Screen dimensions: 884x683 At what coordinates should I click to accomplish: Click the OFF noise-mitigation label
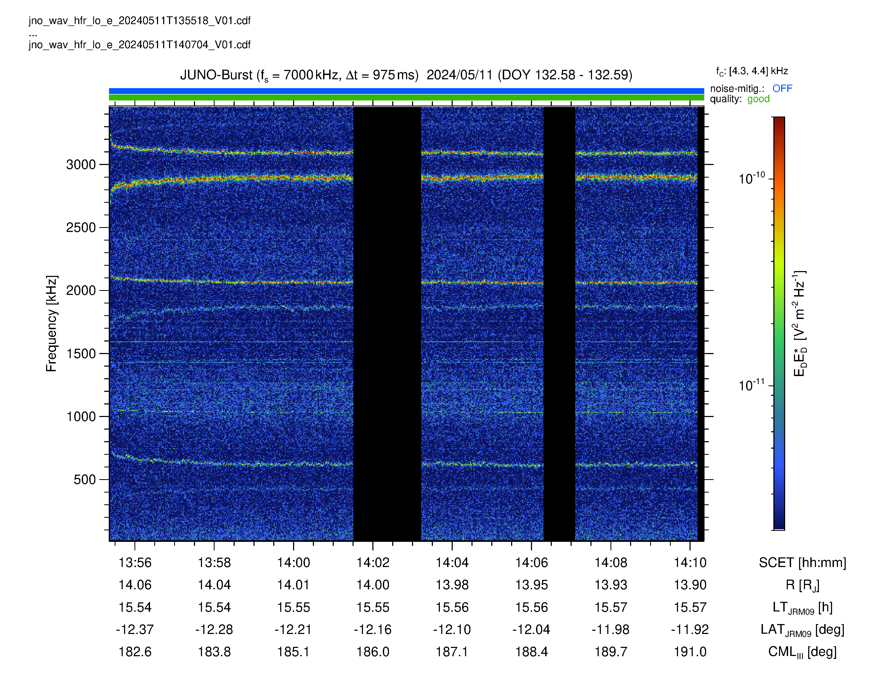tap(782, 89)
